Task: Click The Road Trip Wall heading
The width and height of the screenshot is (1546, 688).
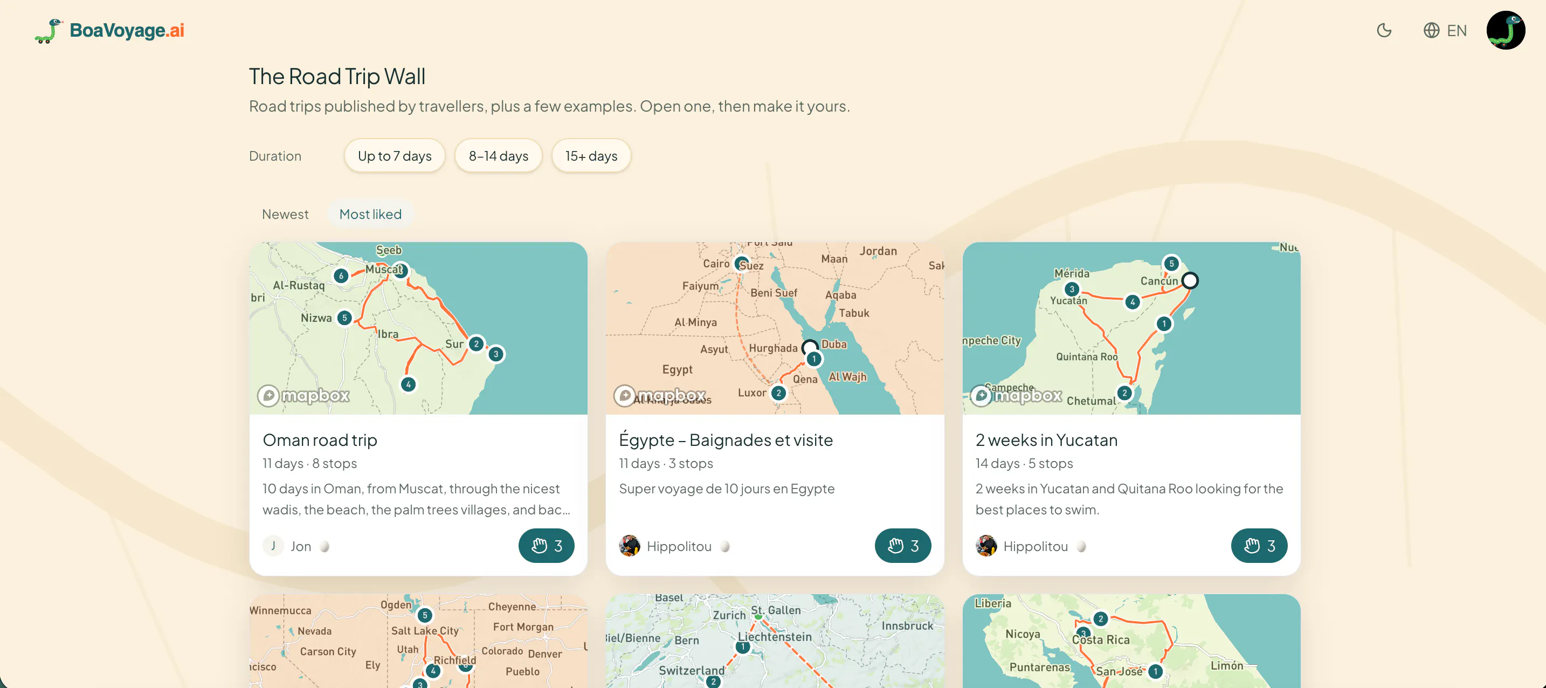Action: coord(337,76)
